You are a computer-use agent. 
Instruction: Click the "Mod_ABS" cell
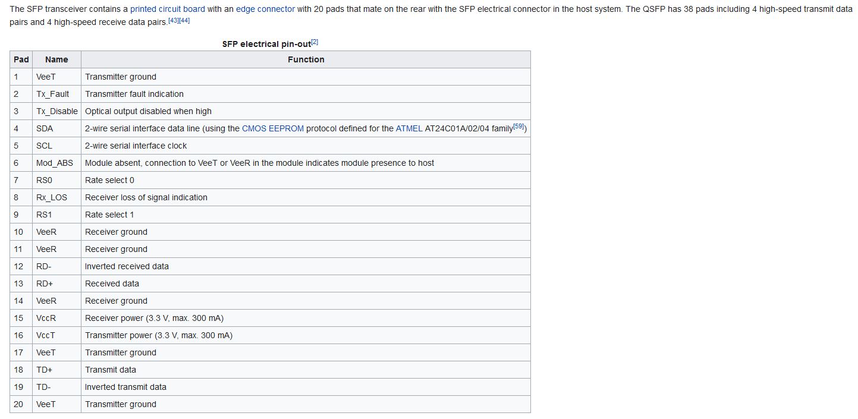point(55,163)
